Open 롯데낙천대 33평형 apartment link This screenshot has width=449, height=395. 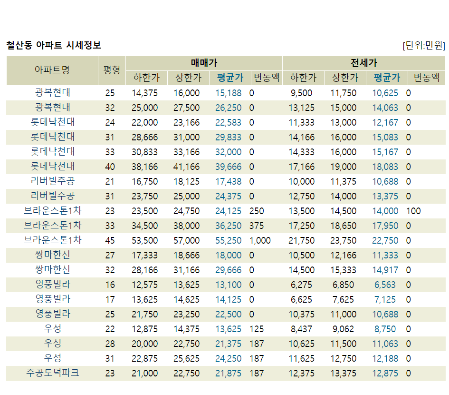coord(52,152)
